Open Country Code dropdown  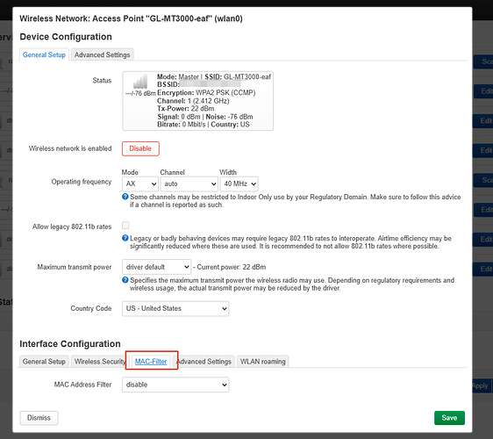(175, 308)
